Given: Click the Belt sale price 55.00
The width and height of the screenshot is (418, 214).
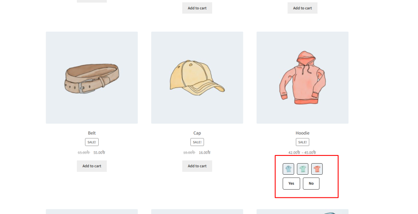Looking at the screenshot, I should (x=99, y=152).
